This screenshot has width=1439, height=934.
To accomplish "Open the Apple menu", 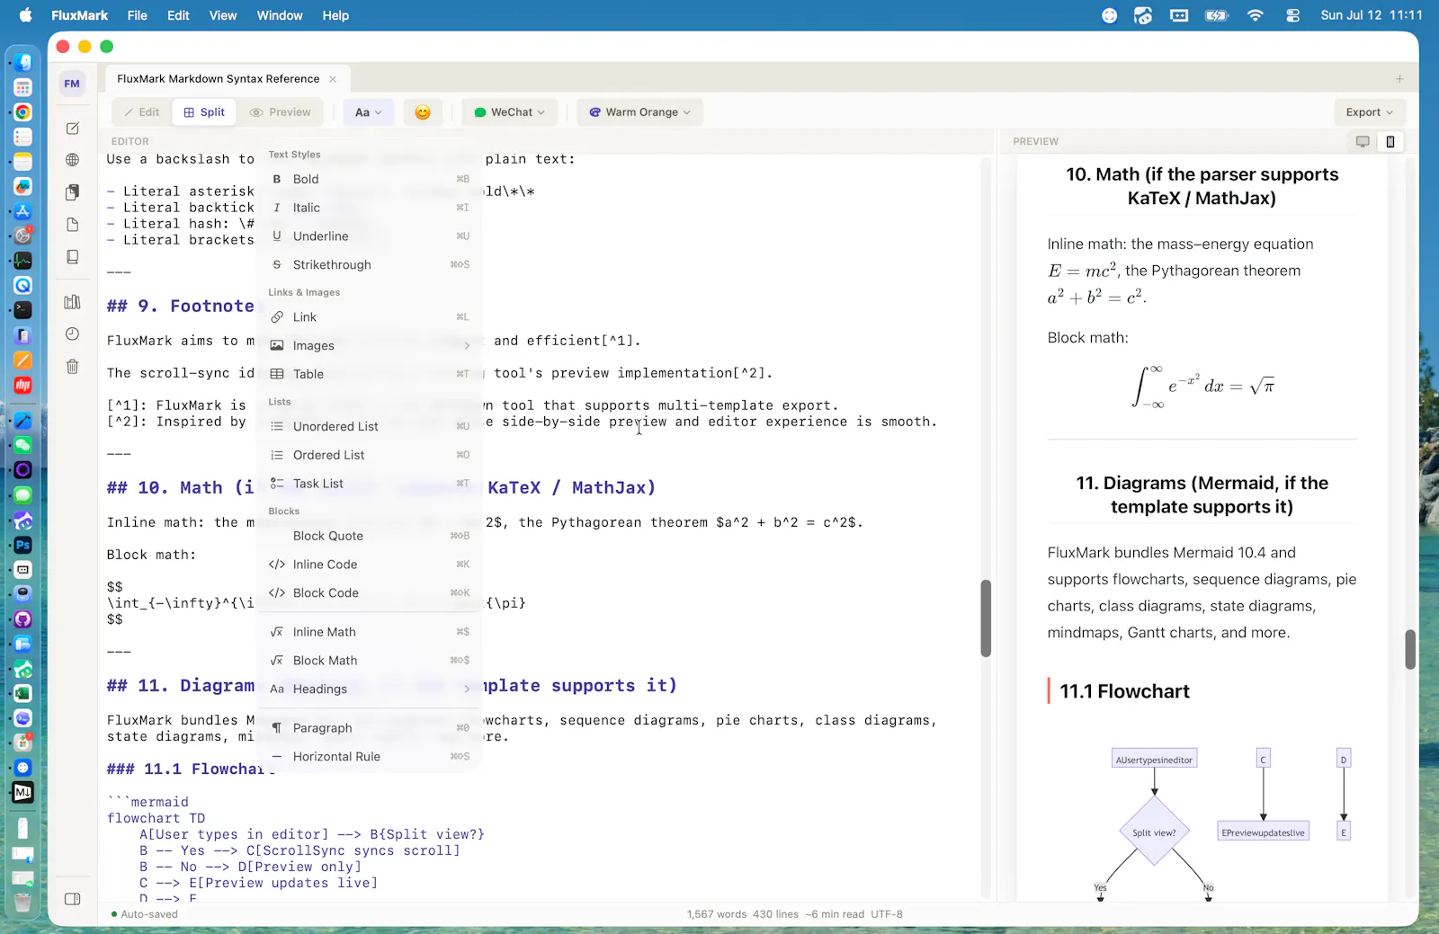I will click(25, 15).
